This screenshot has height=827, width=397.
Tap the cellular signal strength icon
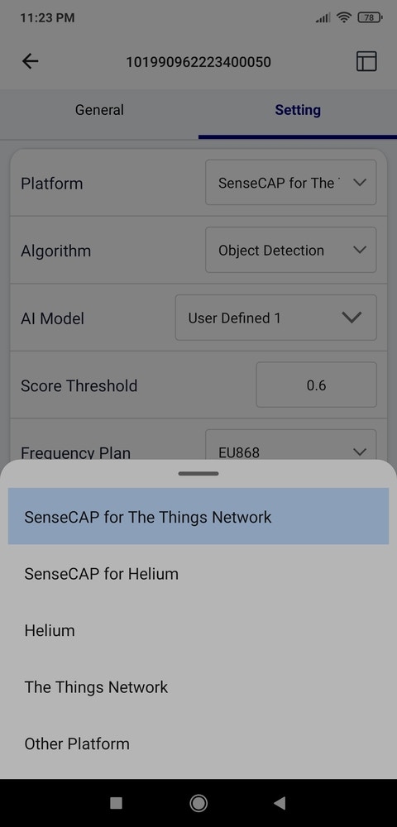pyautogui.click(x=323, y=18)
